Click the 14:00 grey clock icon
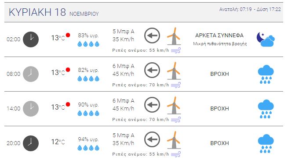 [x=31, y=109]
